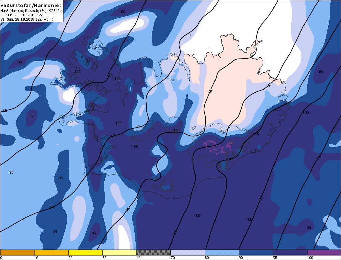Click the 'IT: Sun. 28. 10. 2018 12Z' line

21,15
